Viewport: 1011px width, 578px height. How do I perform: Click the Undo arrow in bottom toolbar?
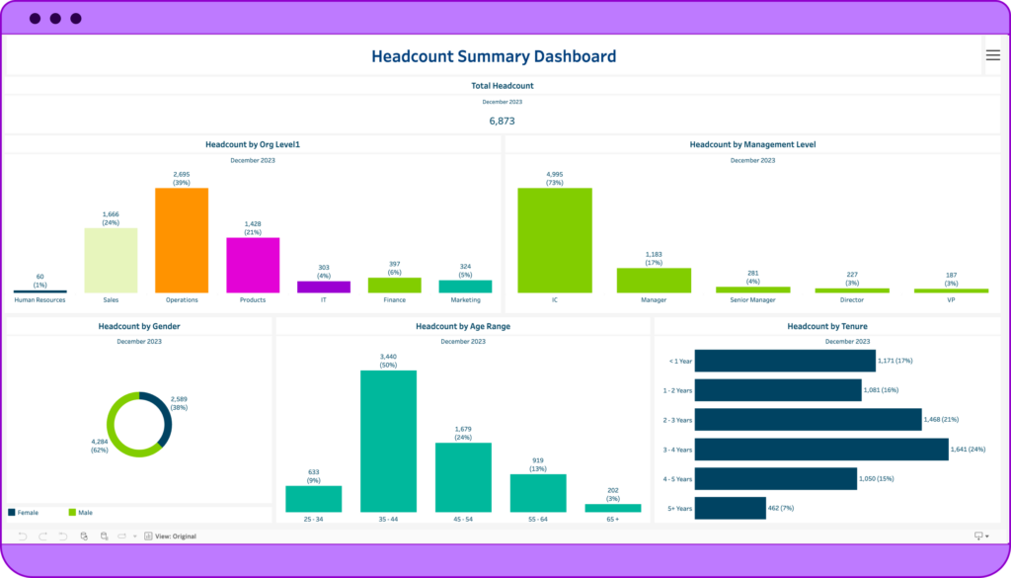click(23, 536)
